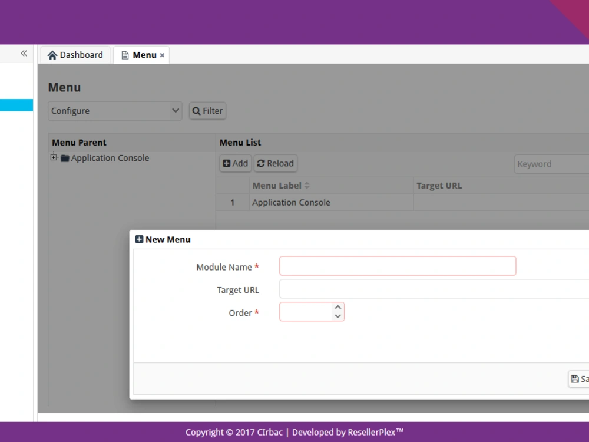Expand the Application Console tree node
Image resolution: width=589 pixels, height=442 pixels.
[x=54, y=157]
